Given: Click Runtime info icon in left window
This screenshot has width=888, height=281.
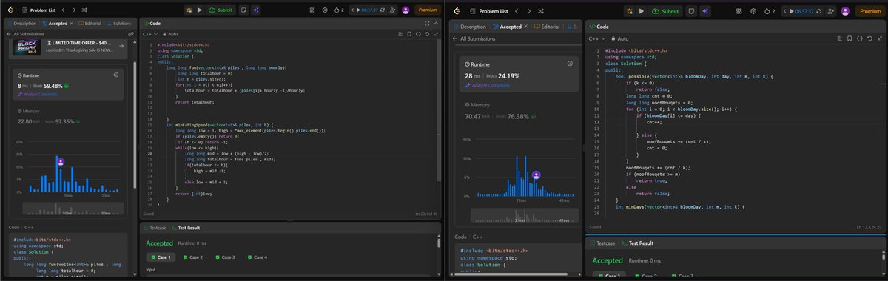Looking at the screenshot, I should 116,75.
